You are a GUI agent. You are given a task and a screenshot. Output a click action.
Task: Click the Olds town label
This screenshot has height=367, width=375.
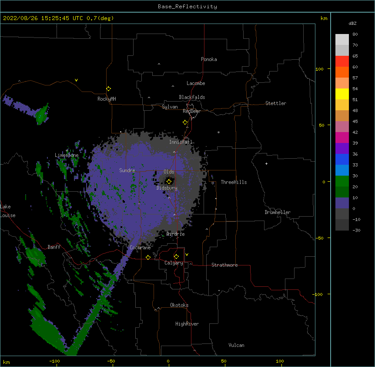pyautogui.click(x=169, y=172)
